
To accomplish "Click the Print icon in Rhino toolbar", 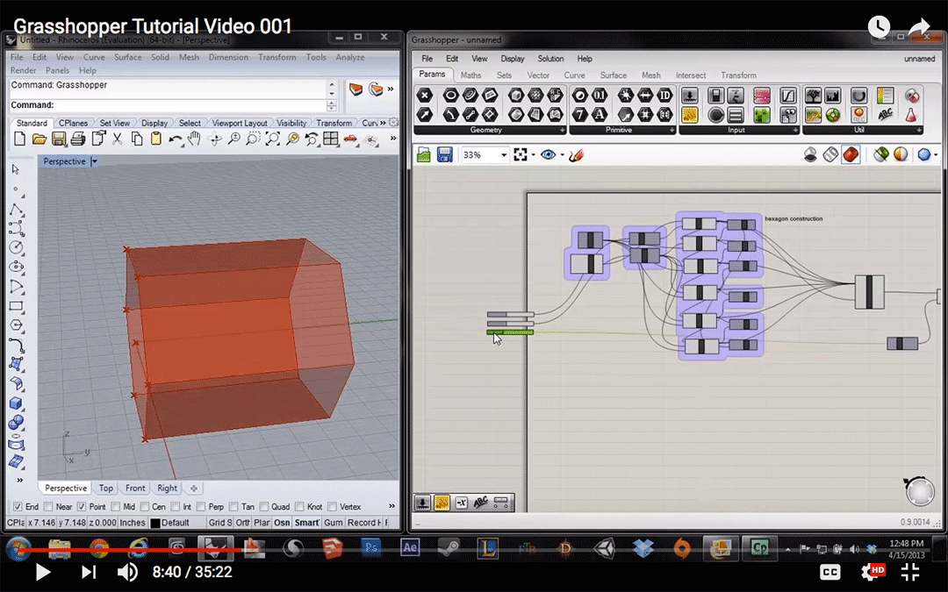I will tap(78, 139).
